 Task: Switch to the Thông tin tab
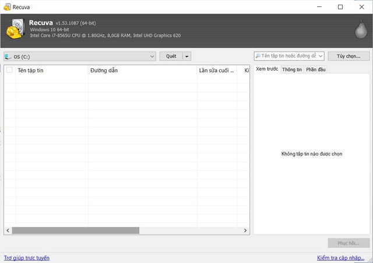click(292, 70)
